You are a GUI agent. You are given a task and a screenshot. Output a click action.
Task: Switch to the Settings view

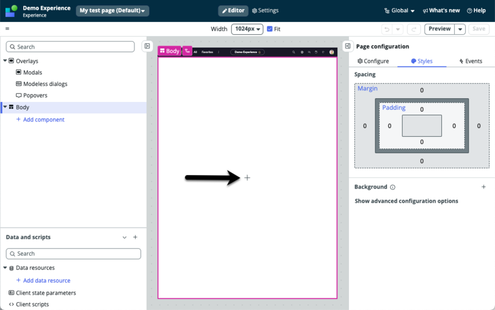[x=265, y=10]
